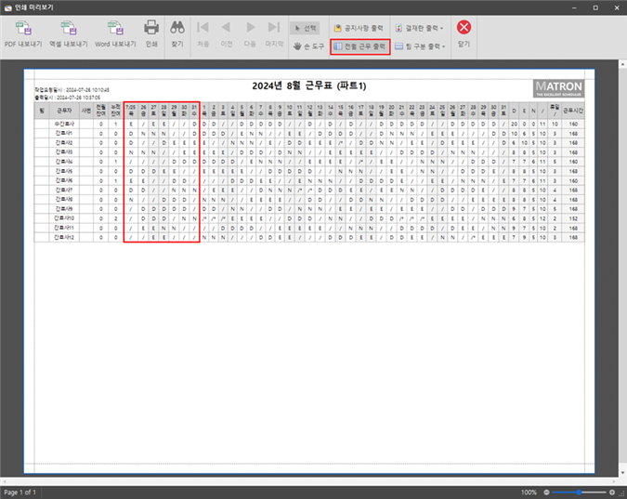Image resolution: width=627 pixels, height=499 pixels.
Task: Toggle 전월 근무 출력 option
Action: click(x=359, y=46)
